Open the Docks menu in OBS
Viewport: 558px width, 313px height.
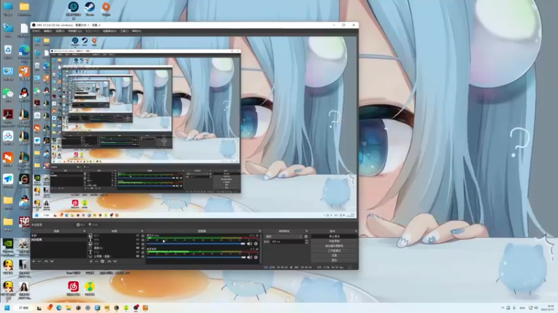pos(75,31)
